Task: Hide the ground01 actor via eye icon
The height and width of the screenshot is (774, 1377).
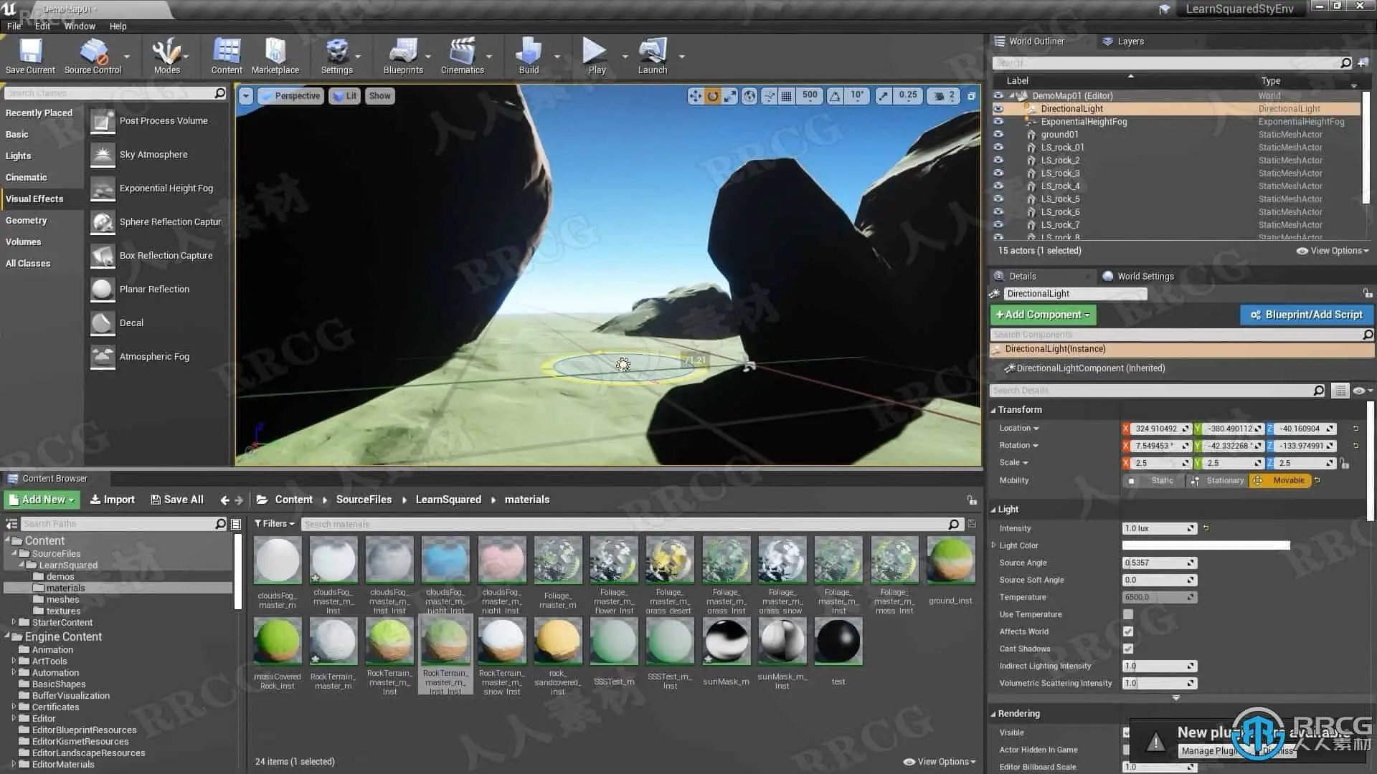Action: pos(998,134)
